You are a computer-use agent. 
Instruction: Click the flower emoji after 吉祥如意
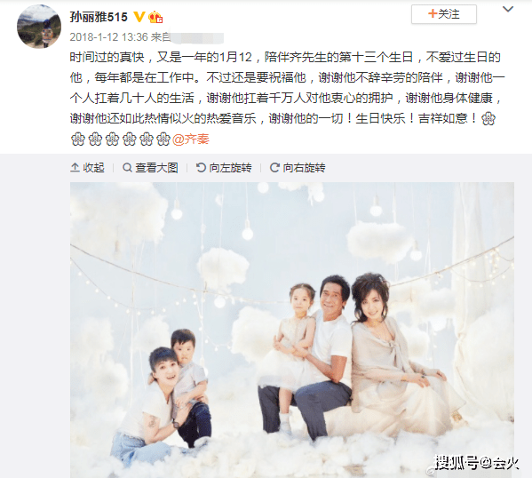click(488, 119)
